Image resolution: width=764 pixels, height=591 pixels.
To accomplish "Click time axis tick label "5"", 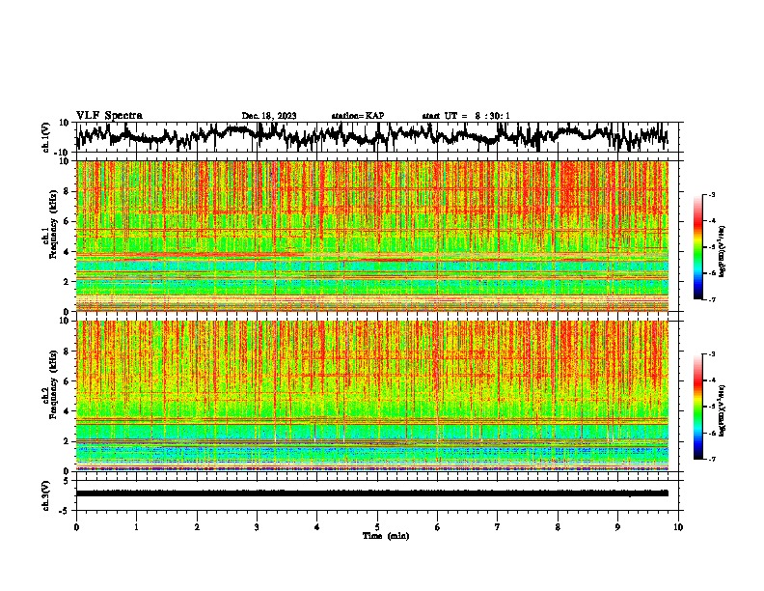I will click(x=377, y=527).
